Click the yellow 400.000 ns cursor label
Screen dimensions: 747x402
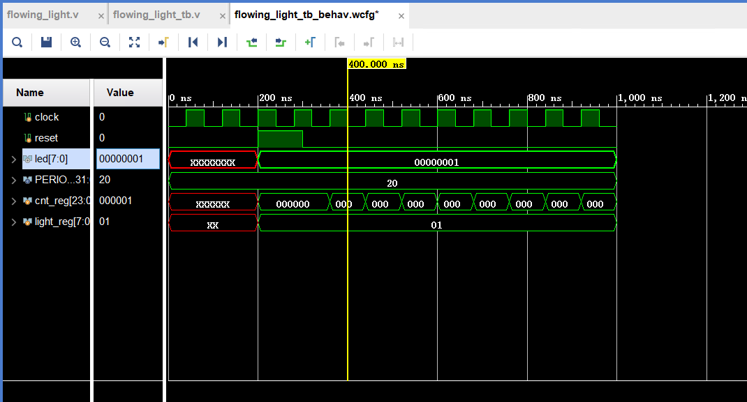pos(376,64)
